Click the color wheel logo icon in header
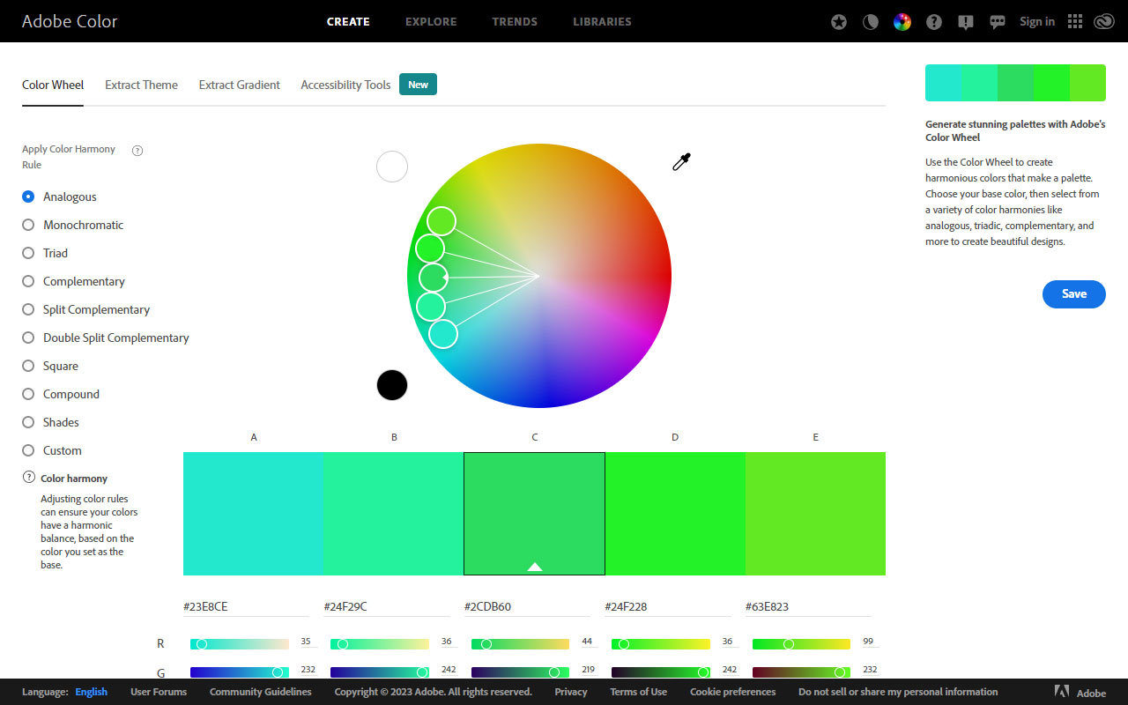Screen dimensions: 1128x705 click(x=902, y=21)
